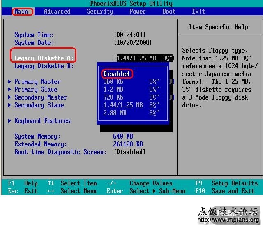Expand the Secondary Master arrow
Viewport: 263px width, 227px height.
(x=9, y=97)
